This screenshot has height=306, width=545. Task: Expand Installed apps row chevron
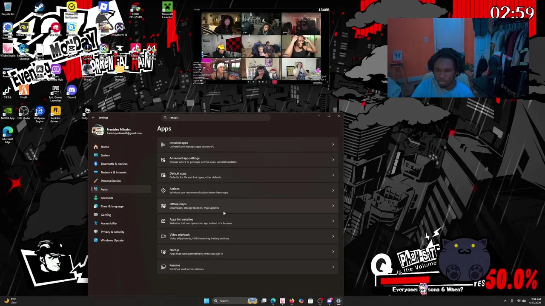(333, 144)
